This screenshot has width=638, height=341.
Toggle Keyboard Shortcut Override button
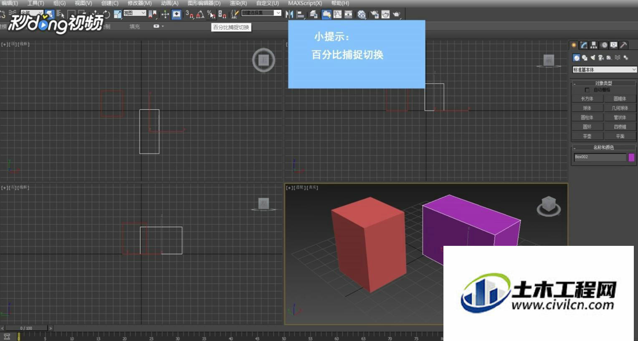177,15
